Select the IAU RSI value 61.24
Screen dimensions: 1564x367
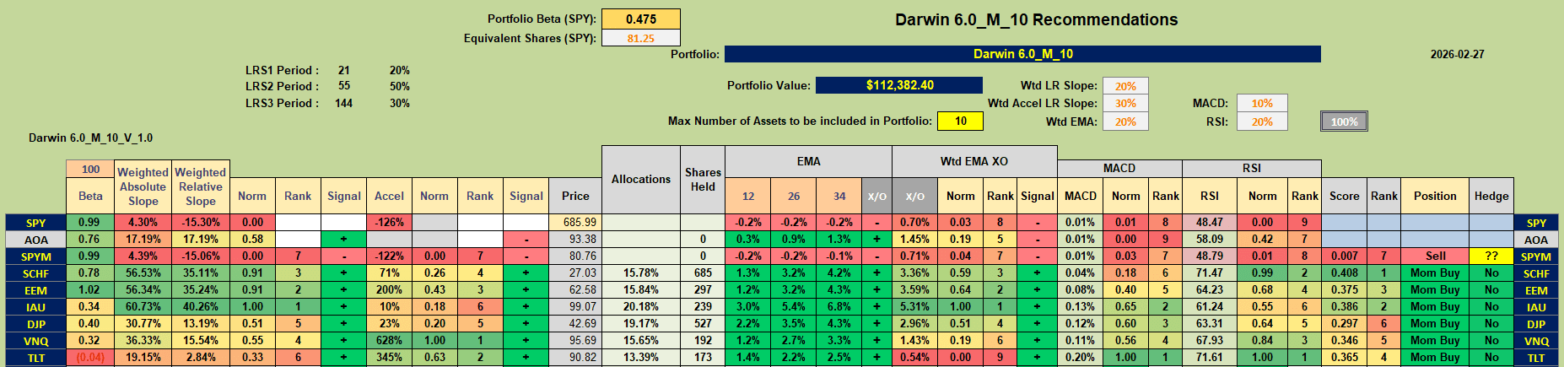1209,306
